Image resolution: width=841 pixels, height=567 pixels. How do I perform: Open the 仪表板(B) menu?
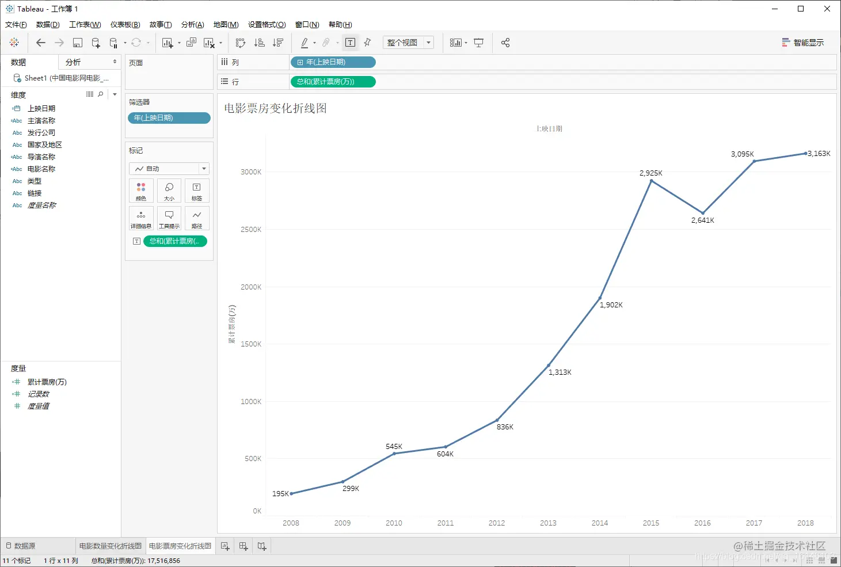coord(125,25)
